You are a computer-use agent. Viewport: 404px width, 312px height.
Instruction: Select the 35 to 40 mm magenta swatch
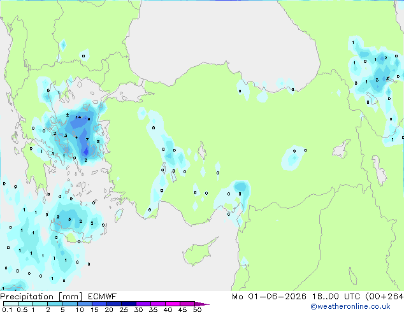pos(158,304)
